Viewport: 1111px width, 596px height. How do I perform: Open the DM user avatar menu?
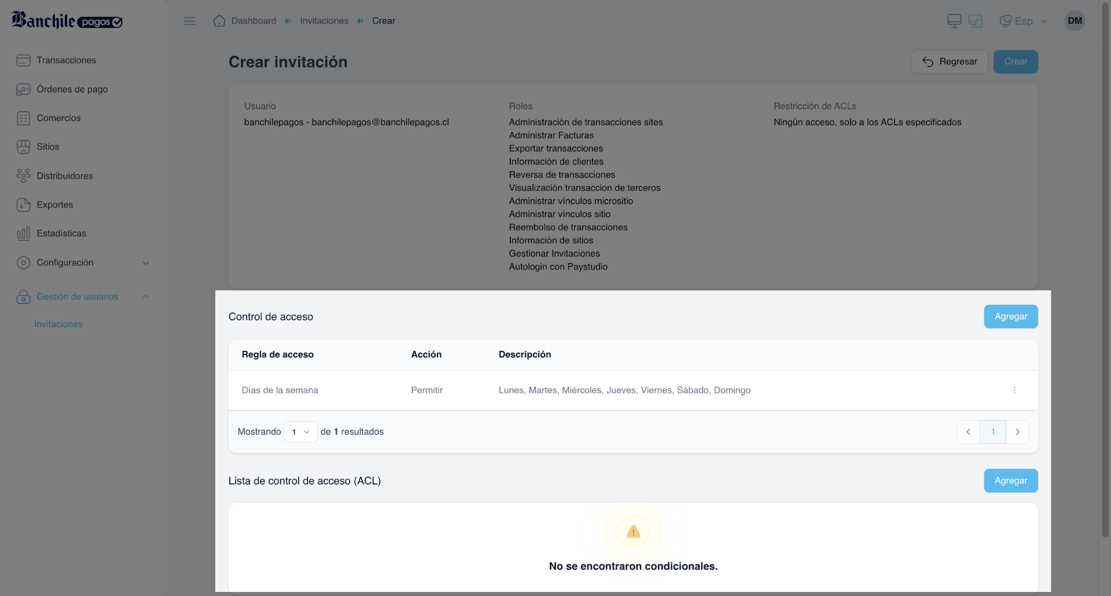(1075, 21)
